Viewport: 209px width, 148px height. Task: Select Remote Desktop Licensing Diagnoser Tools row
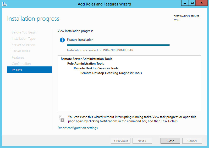tap(111, 73)
